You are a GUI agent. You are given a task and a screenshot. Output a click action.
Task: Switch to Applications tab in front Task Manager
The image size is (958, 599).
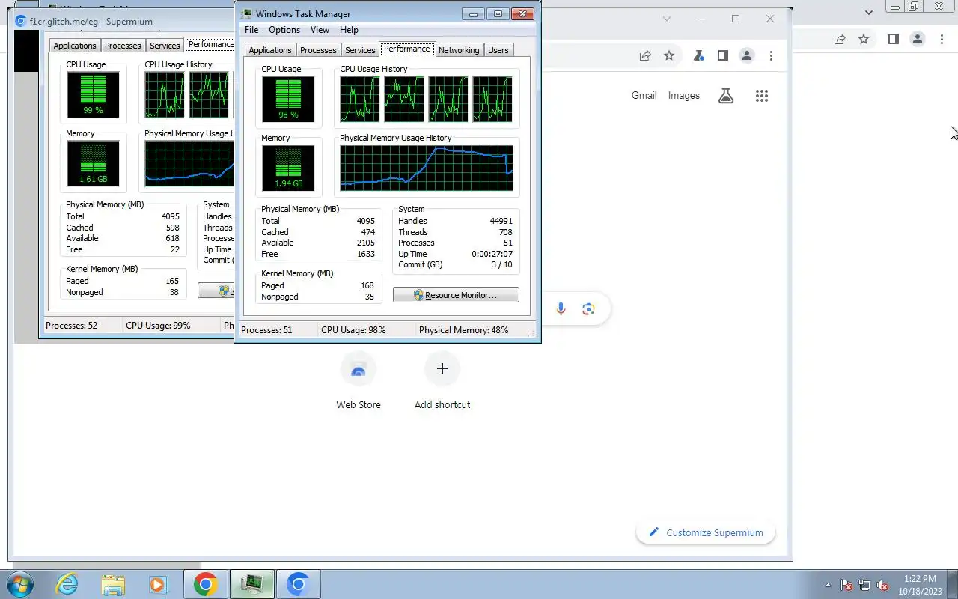(270, 50)
